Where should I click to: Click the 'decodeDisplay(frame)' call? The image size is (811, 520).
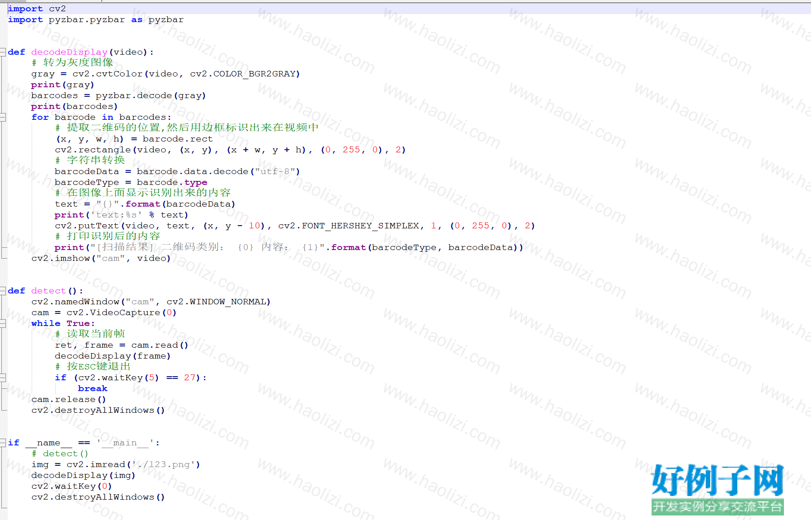pos(113,356)
